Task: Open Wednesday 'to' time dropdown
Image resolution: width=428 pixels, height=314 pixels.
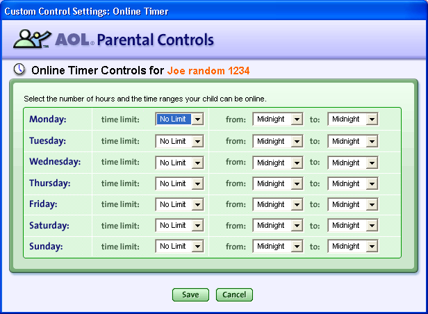Action: [x=353, y=163]
